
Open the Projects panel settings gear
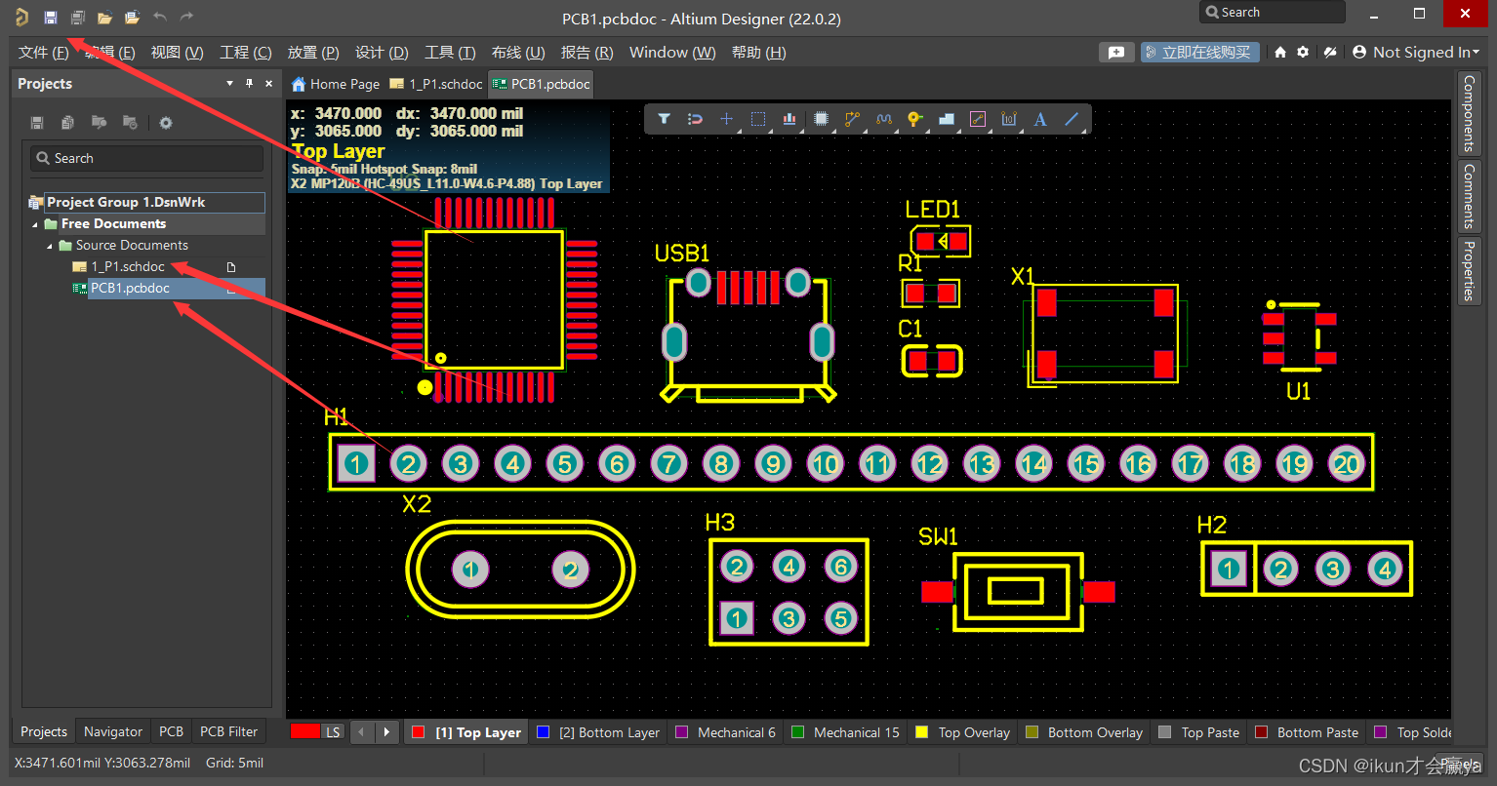click(165, 122)
